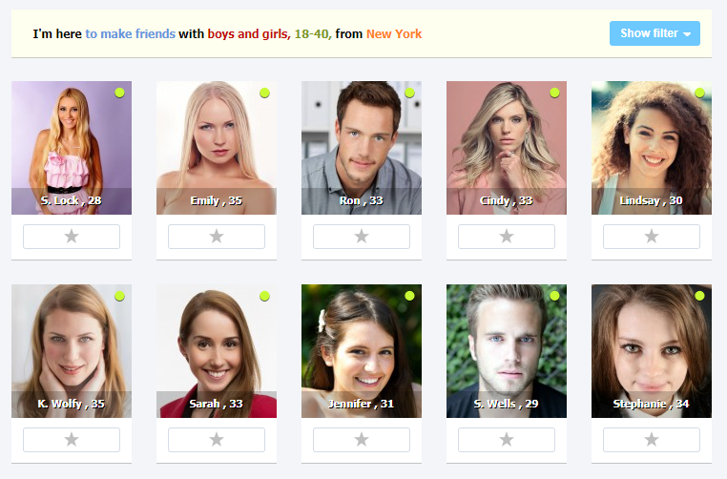View Stephanie's profile picture
The image size is (727, 479).
tap(652, 350)
